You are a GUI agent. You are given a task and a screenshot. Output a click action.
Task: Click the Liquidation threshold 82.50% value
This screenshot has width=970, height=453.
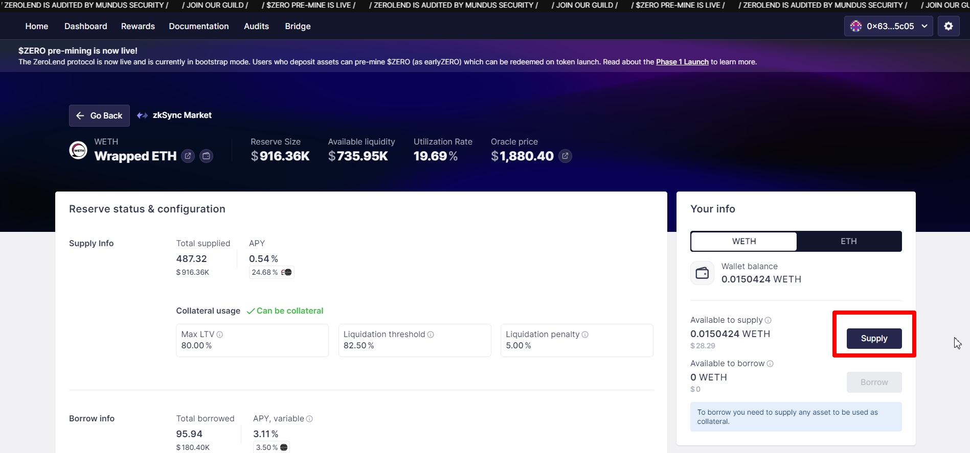[359, 346]
